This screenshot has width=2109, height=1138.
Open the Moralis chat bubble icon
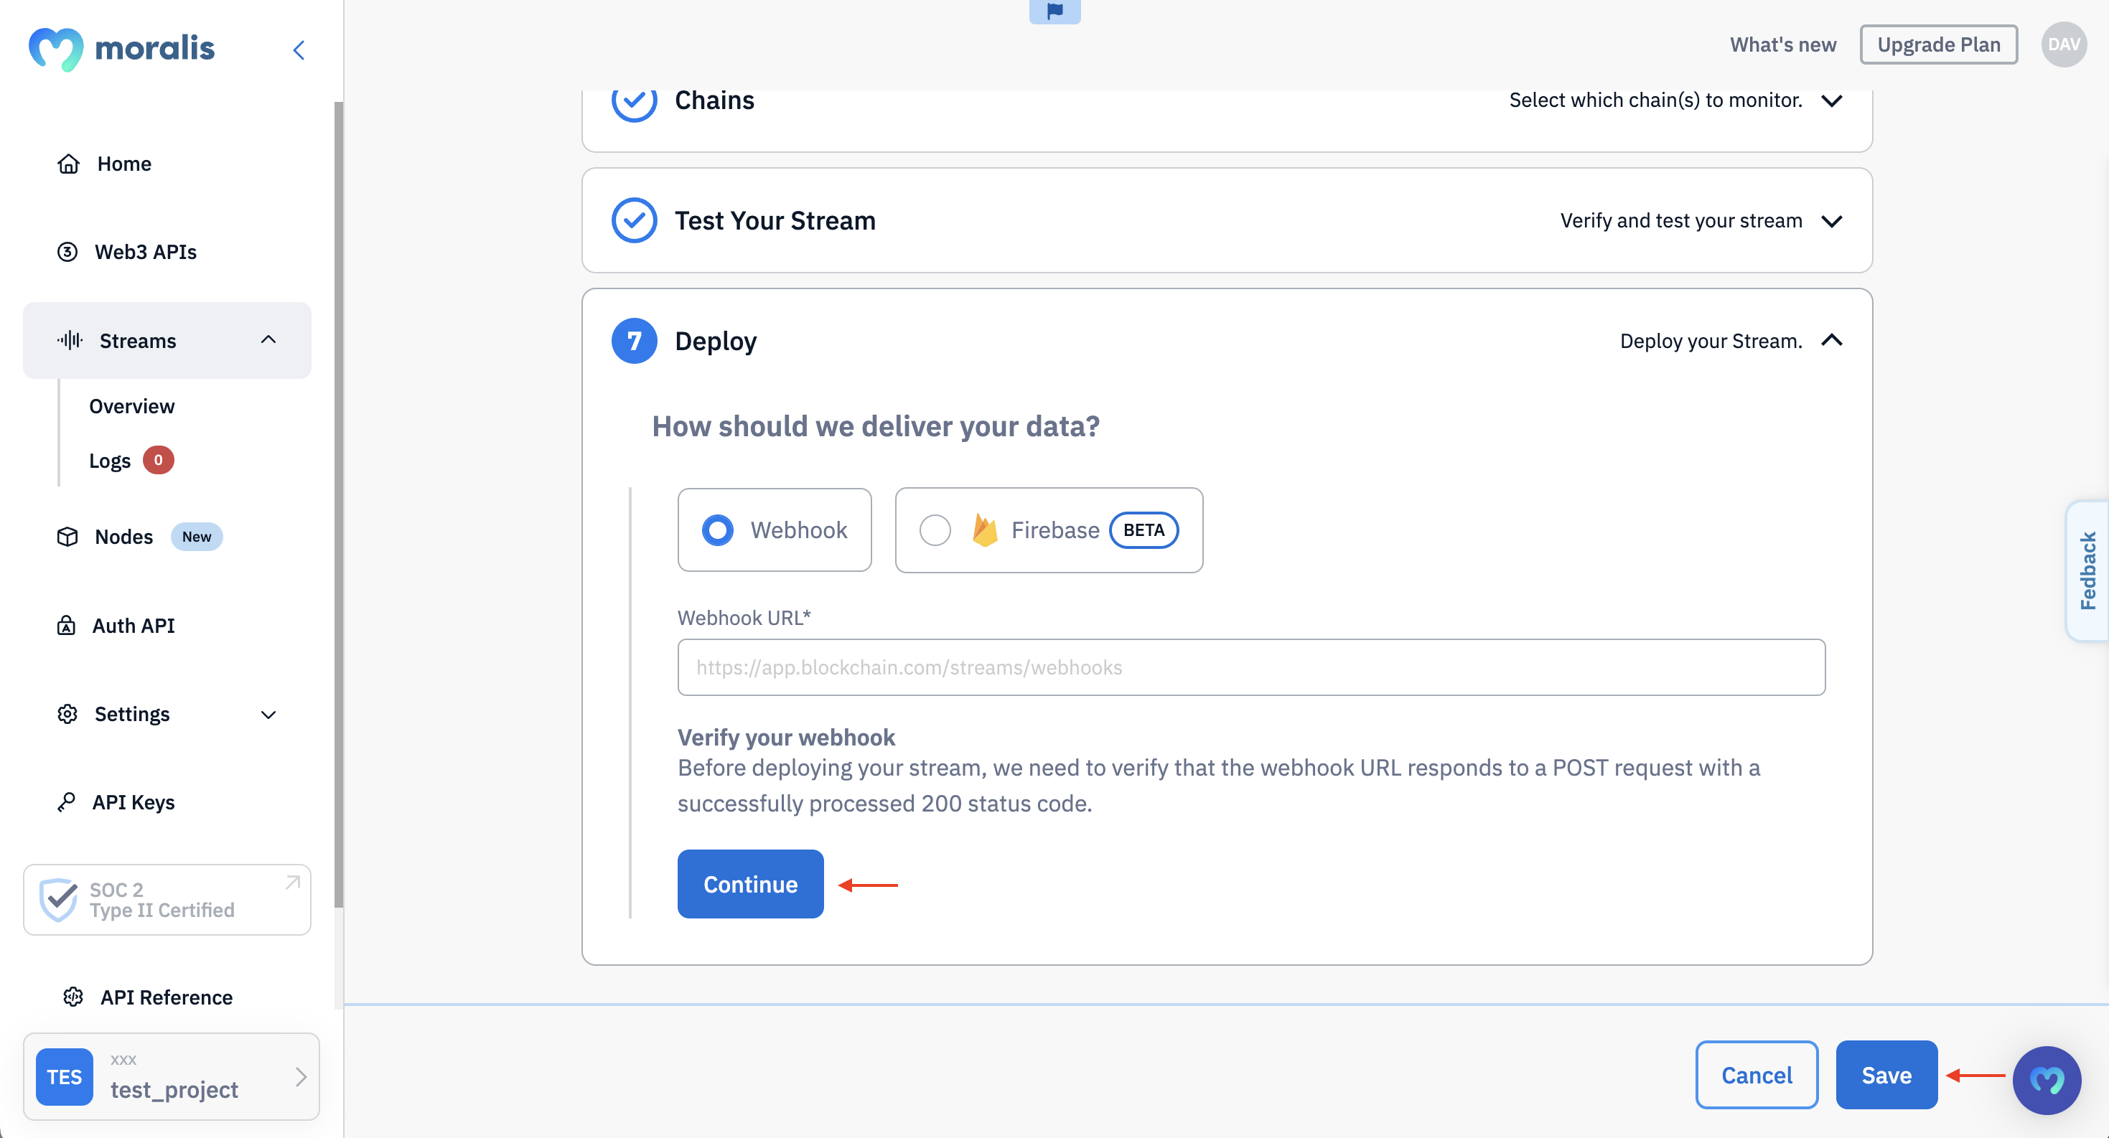point(2047,1080)
